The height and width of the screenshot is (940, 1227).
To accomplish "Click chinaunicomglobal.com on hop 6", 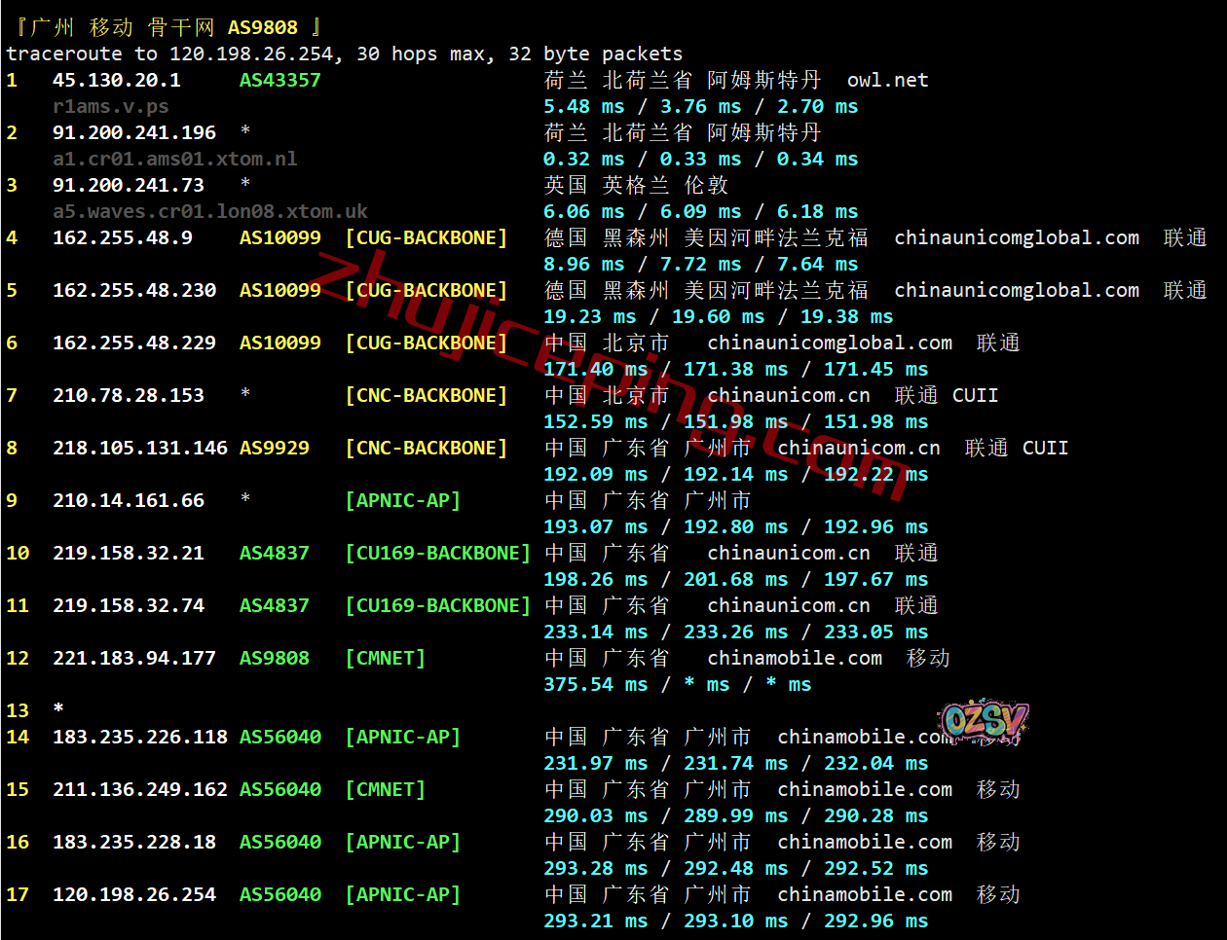I will coord(829,343).
